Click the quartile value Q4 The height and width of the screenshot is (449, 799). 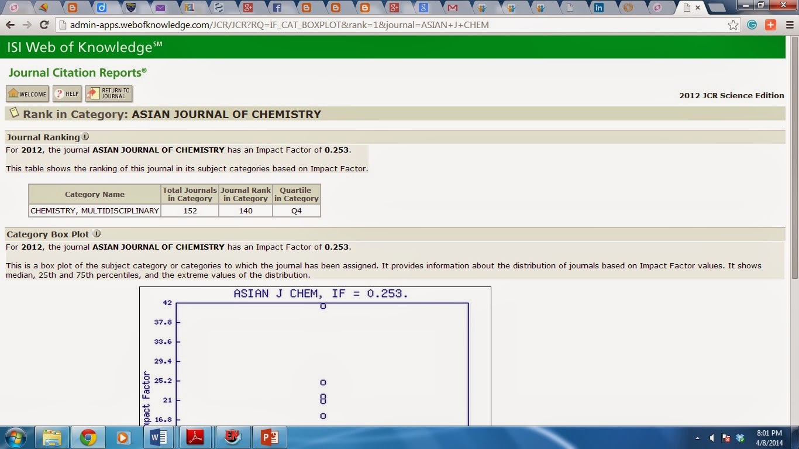pos(297,210)
